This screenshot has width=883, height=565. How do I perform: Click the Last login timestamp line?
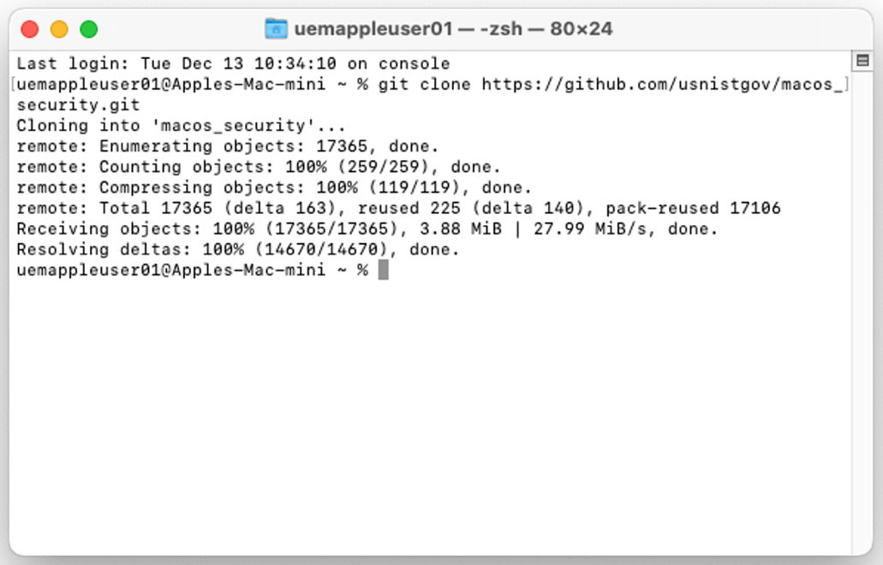coord(231,62)
